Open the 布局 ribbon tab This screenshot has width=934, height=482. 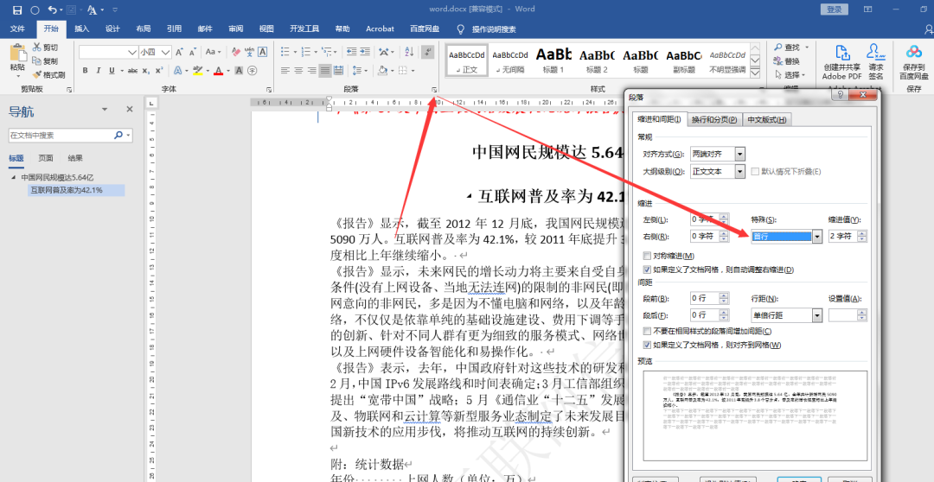point(143,29)
